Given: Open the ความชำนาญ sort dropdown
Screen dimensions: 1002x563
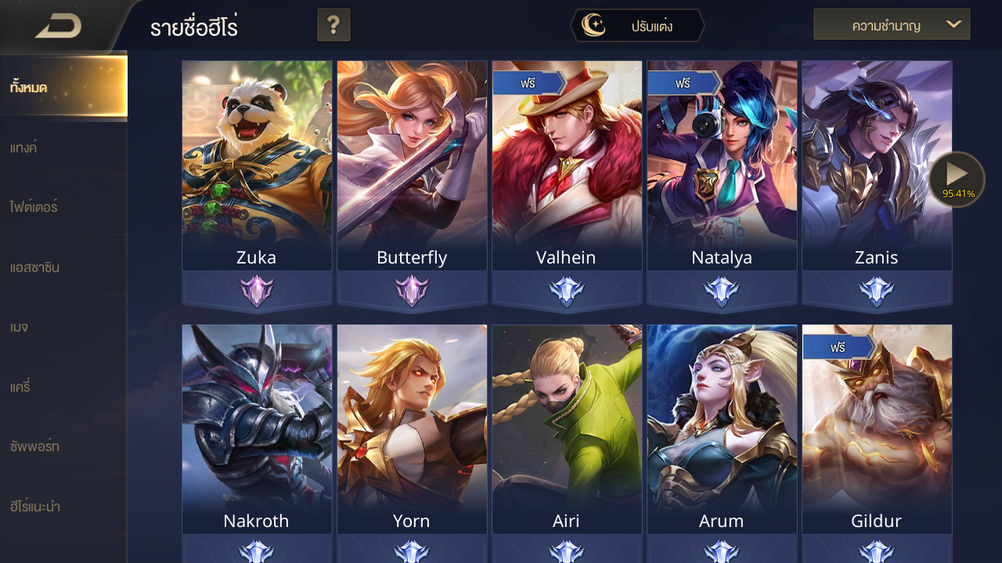Looking at the screenshot, I should (892, 24).
